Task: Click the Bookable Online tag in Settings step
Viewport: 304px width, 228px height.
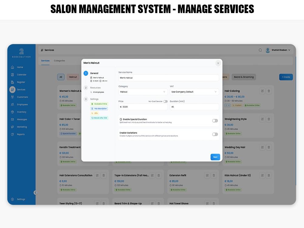Action: point(99,104)
